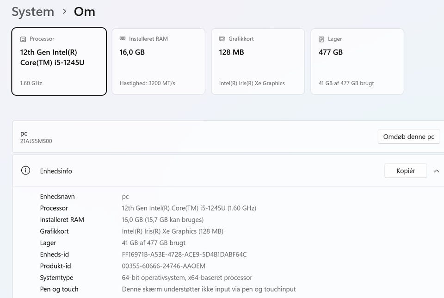Collapse the Enhedsinfo section chevron

(x=436, y=171)
